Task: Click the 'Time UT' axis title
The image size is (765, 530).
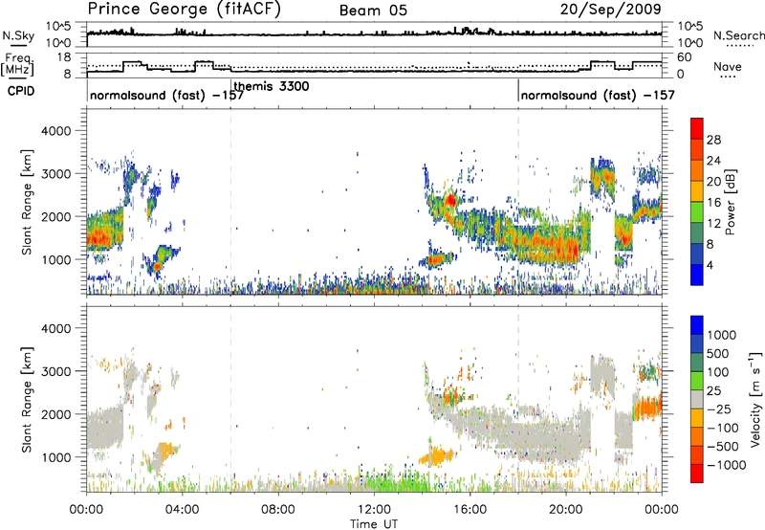Action: coord(374,523)
